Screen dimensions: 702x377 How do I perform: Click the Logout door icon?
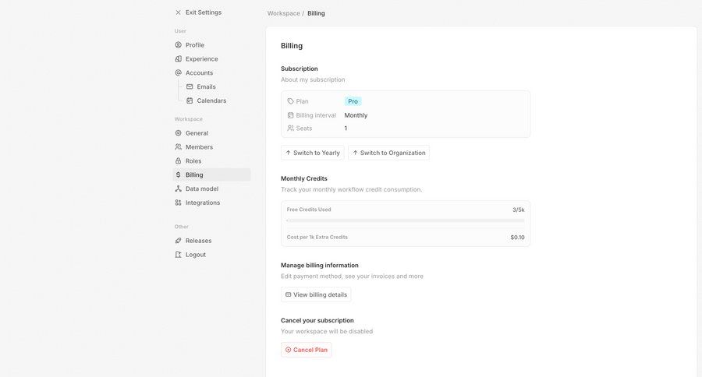[x=178, y=255]
